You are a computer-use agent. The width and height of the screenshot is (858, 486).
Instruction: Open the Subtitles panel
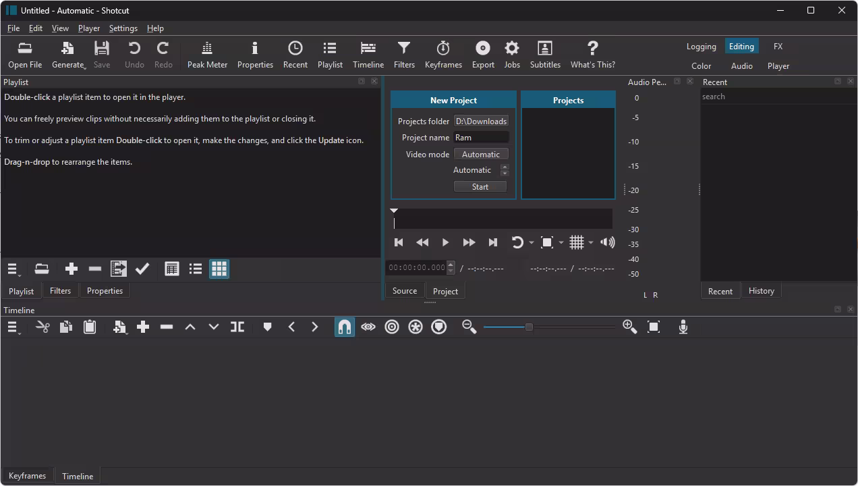tap(545, 55)
